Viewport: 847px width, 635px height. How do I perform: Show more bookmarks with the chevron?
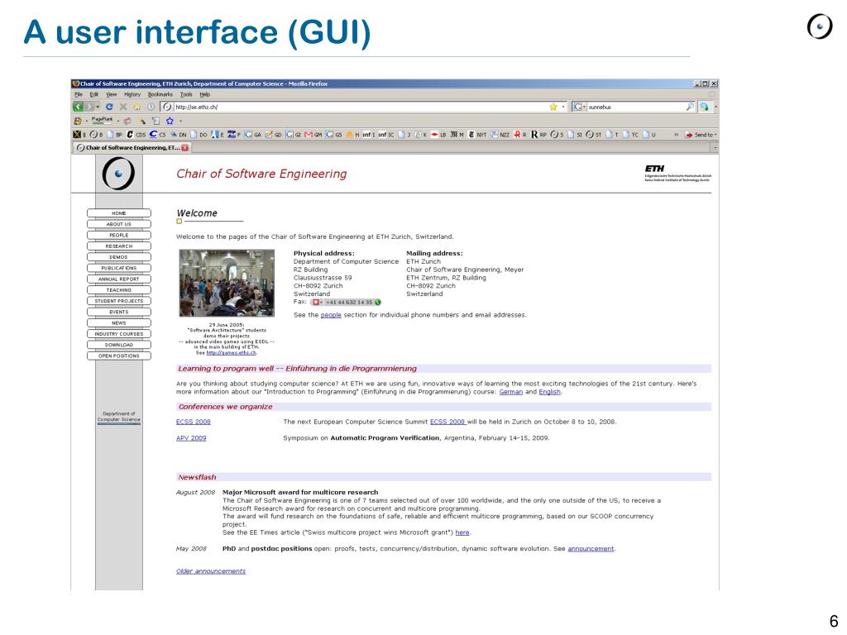[677, 135]
